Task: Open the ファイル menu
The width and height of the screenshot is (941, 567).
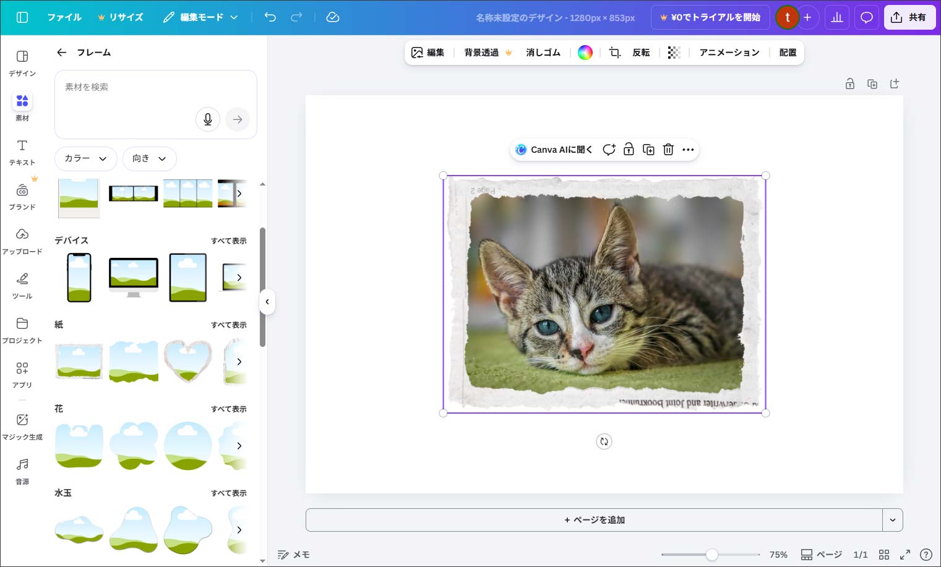Action: 64,17
